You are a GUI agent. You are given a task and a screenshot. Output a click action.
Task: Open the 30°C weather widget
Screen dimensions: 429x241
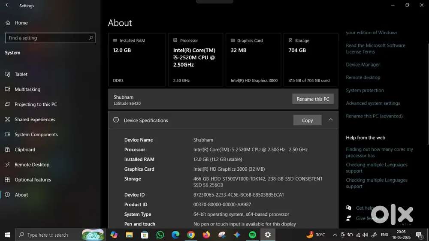click(316, 235)
